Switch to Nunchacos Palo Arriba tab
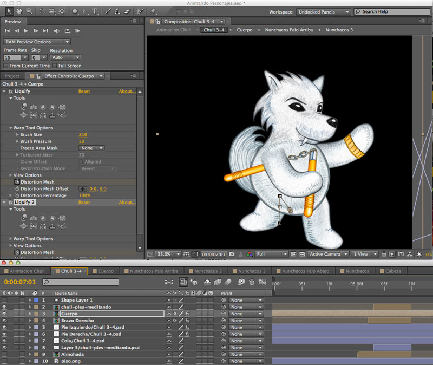Image resolution: width=433 pixels, height=365 pixels. tap(152, 271)
